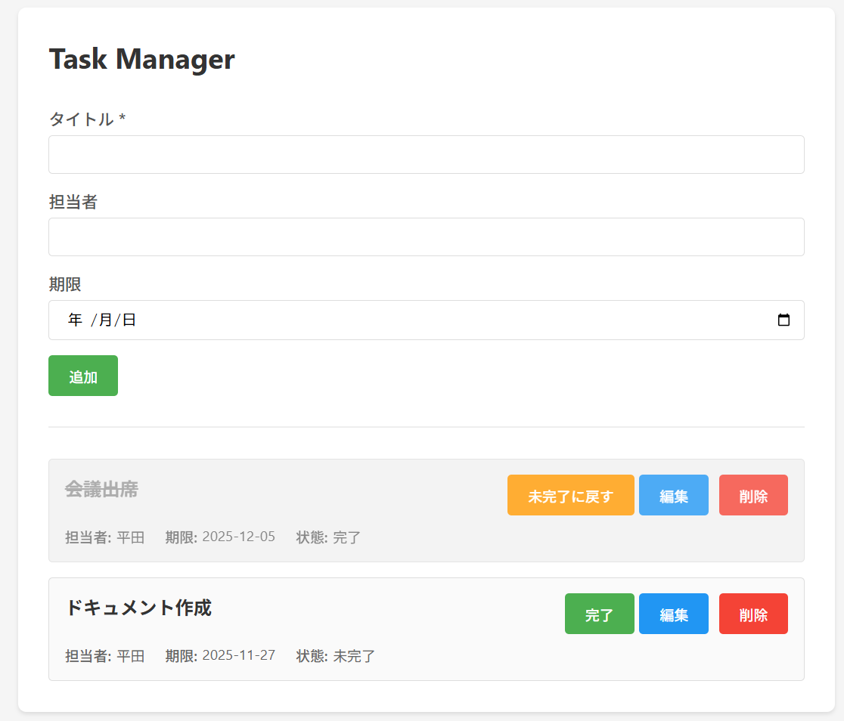Click the タイトル * field label
This screenshot has height=721, width=844.
click(x=87, y=119)
